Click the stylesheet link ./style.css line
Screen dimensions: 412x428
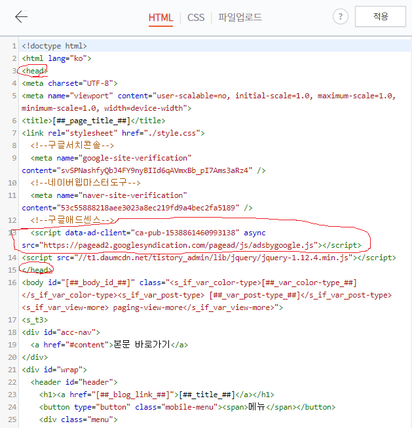pos(113,133)
